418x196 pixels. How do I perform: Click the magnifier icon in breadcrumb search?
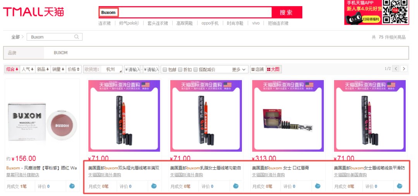pos(77,37)
